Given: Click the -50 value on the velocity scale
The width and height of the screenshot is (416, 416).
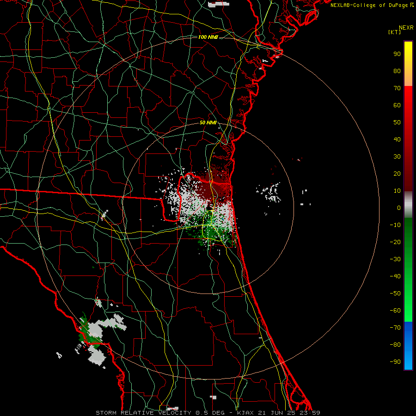Looking at the screenshot, I should (395, 294).
